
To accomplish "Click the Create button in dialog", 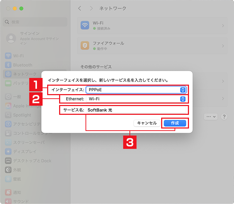I will 175,123.
